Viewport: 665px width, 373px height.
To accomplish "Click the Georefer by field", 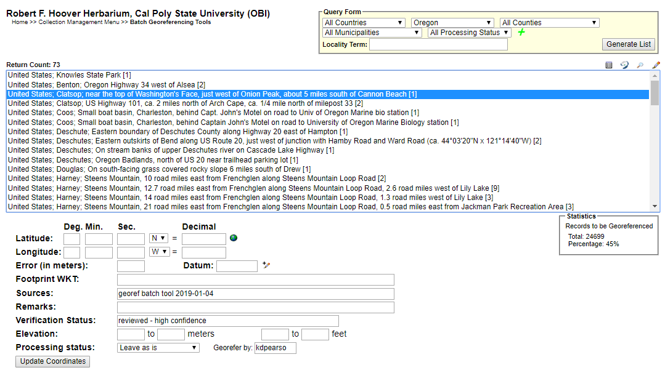I will [275, 348].
